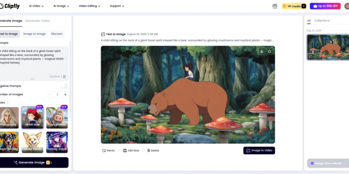
Task: Decrease number of images with minus
Action: click(x=50, y=94)
